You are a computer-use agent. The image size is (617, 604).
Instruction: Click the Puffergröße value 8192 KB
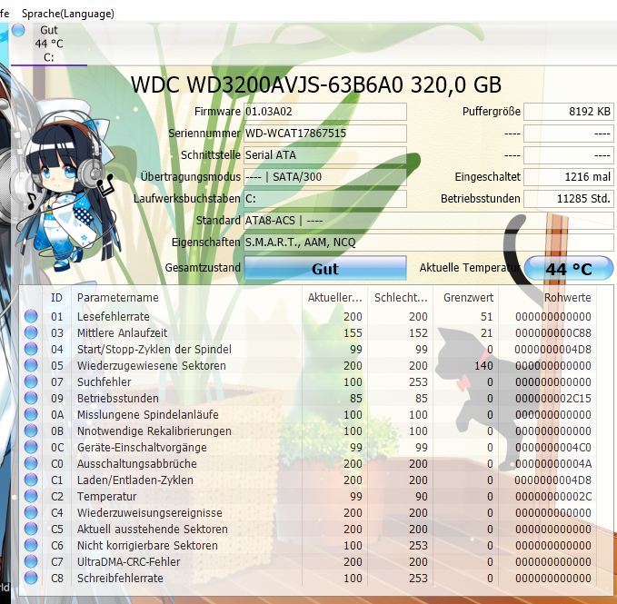click(x=569, y=112)
